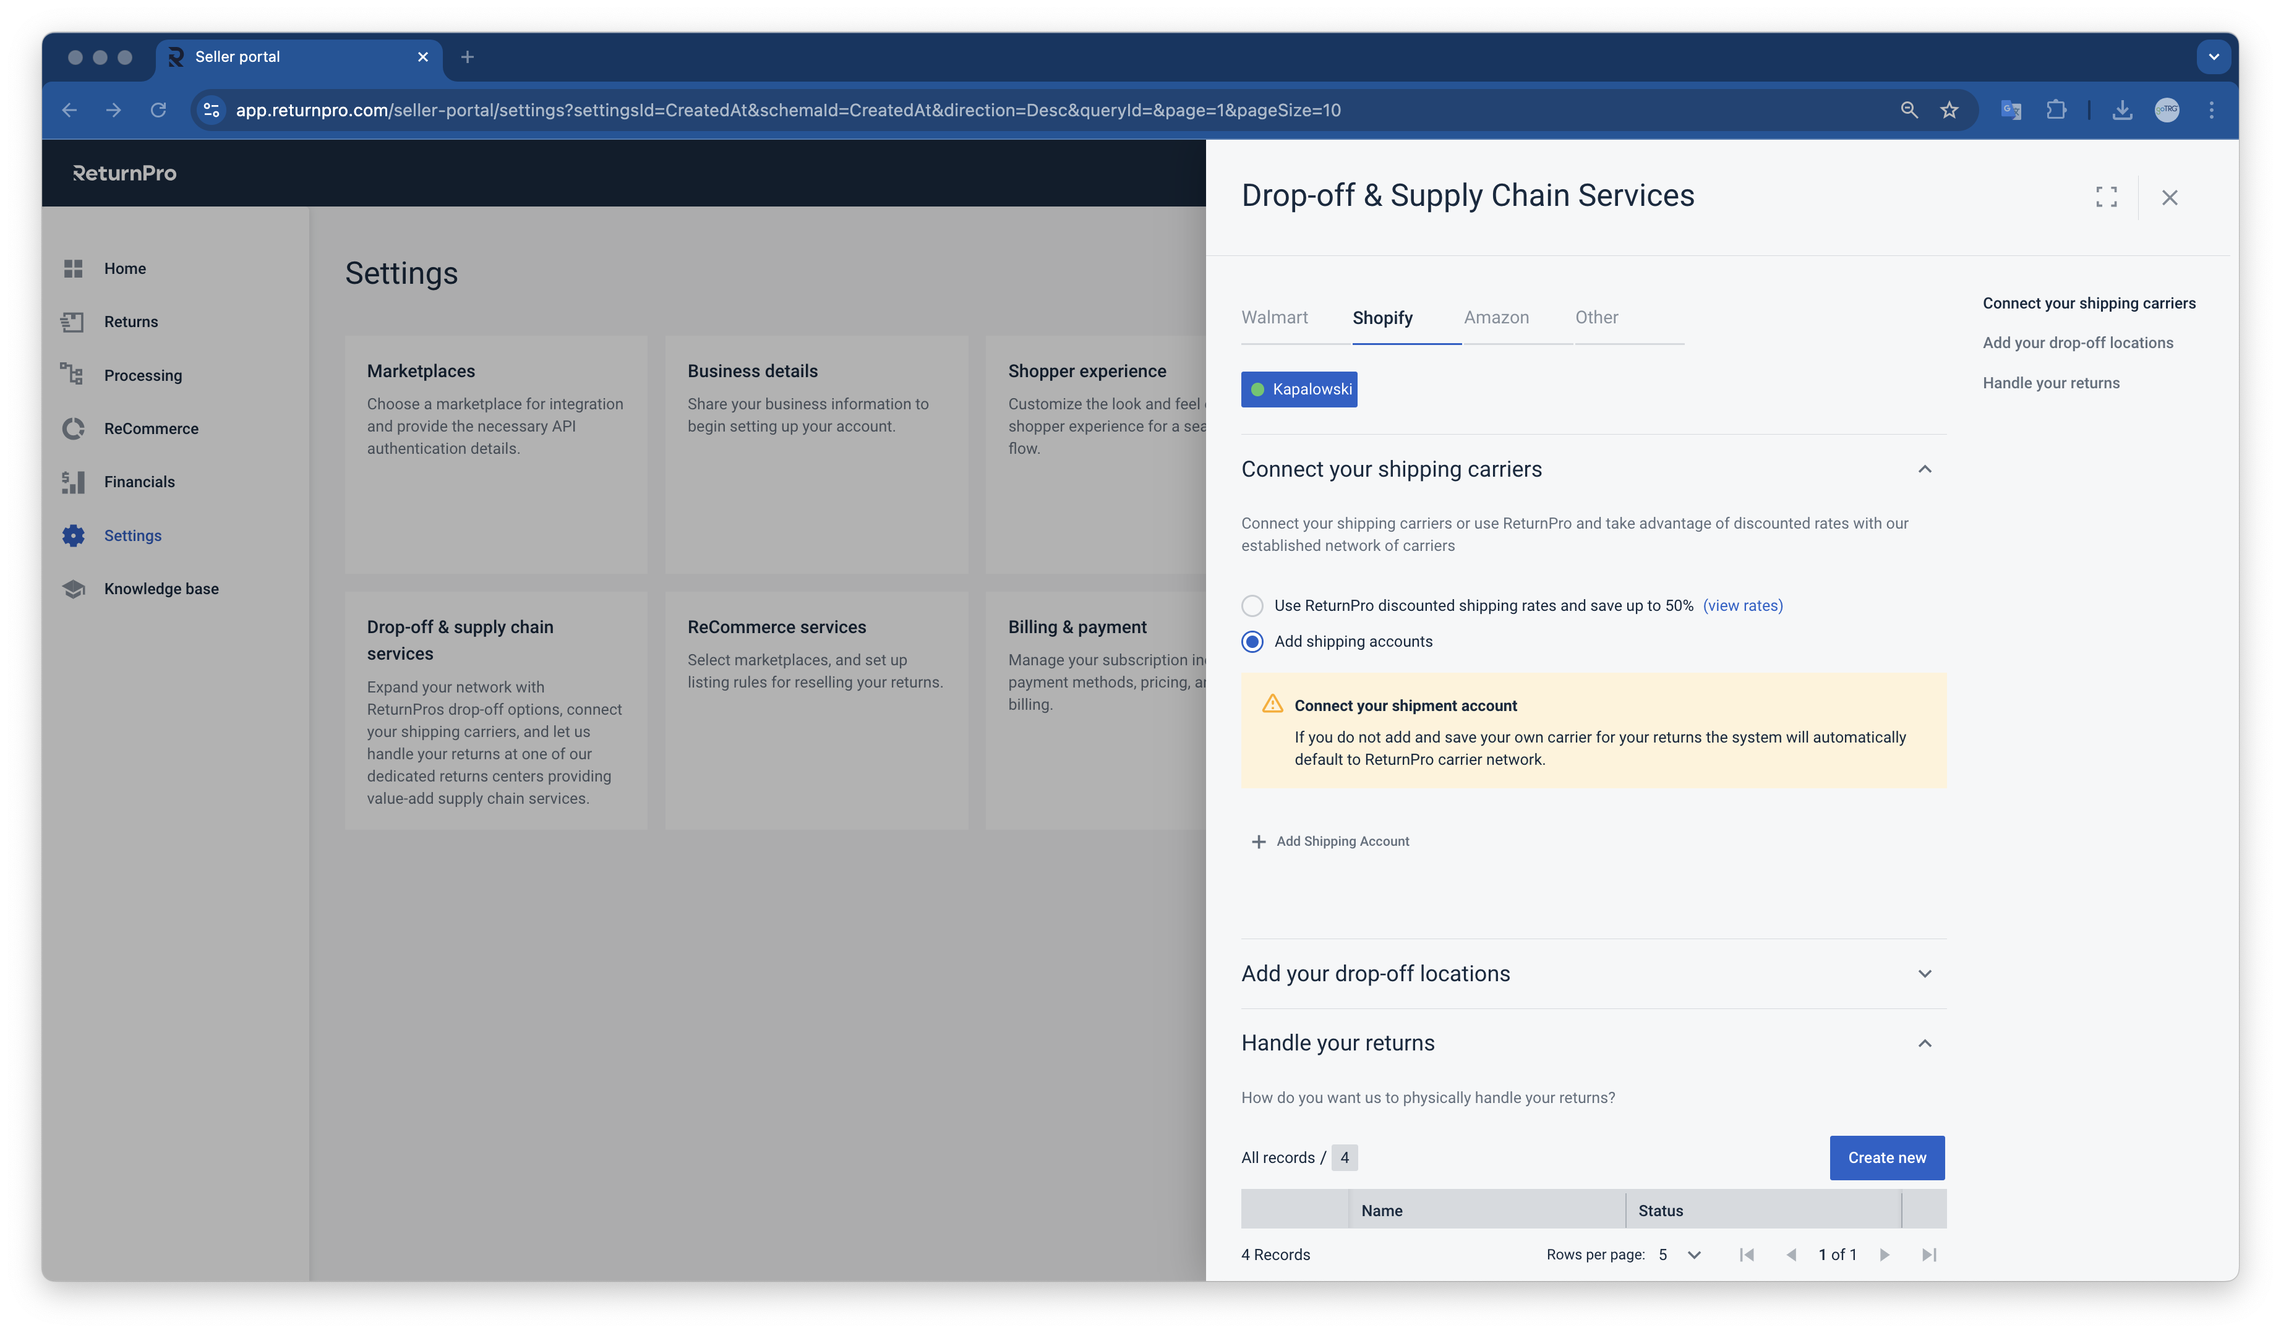Jump to Handle your returns anchor link
The image size is (2281, 1333).
[x=2050, y=383]
